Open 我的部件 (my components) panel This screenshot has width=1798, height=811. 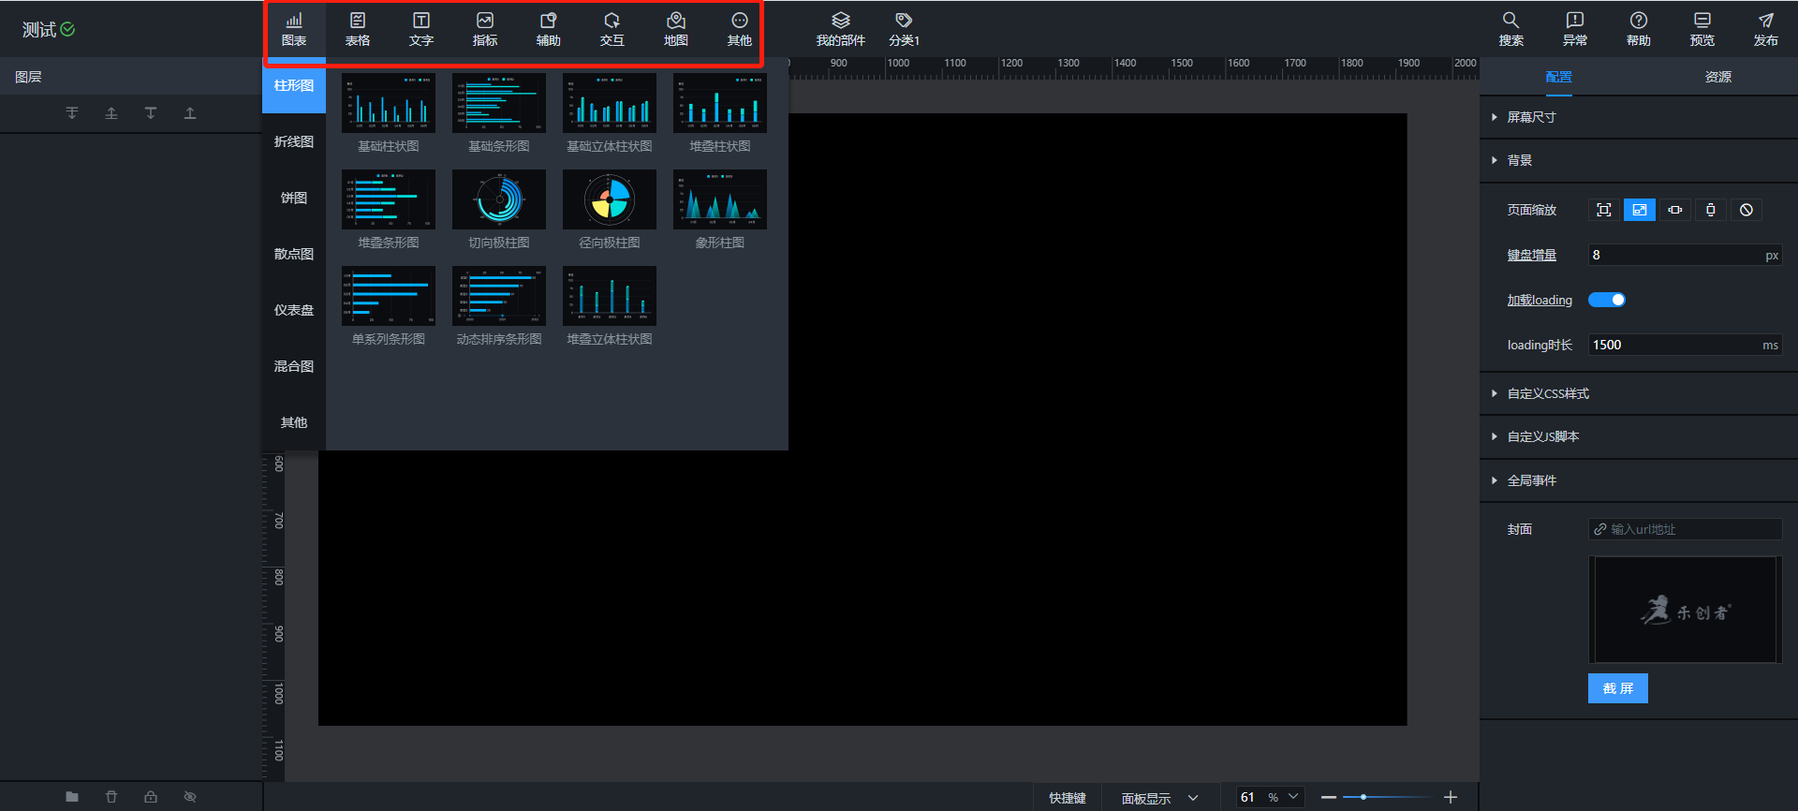[x=840, y=29]
